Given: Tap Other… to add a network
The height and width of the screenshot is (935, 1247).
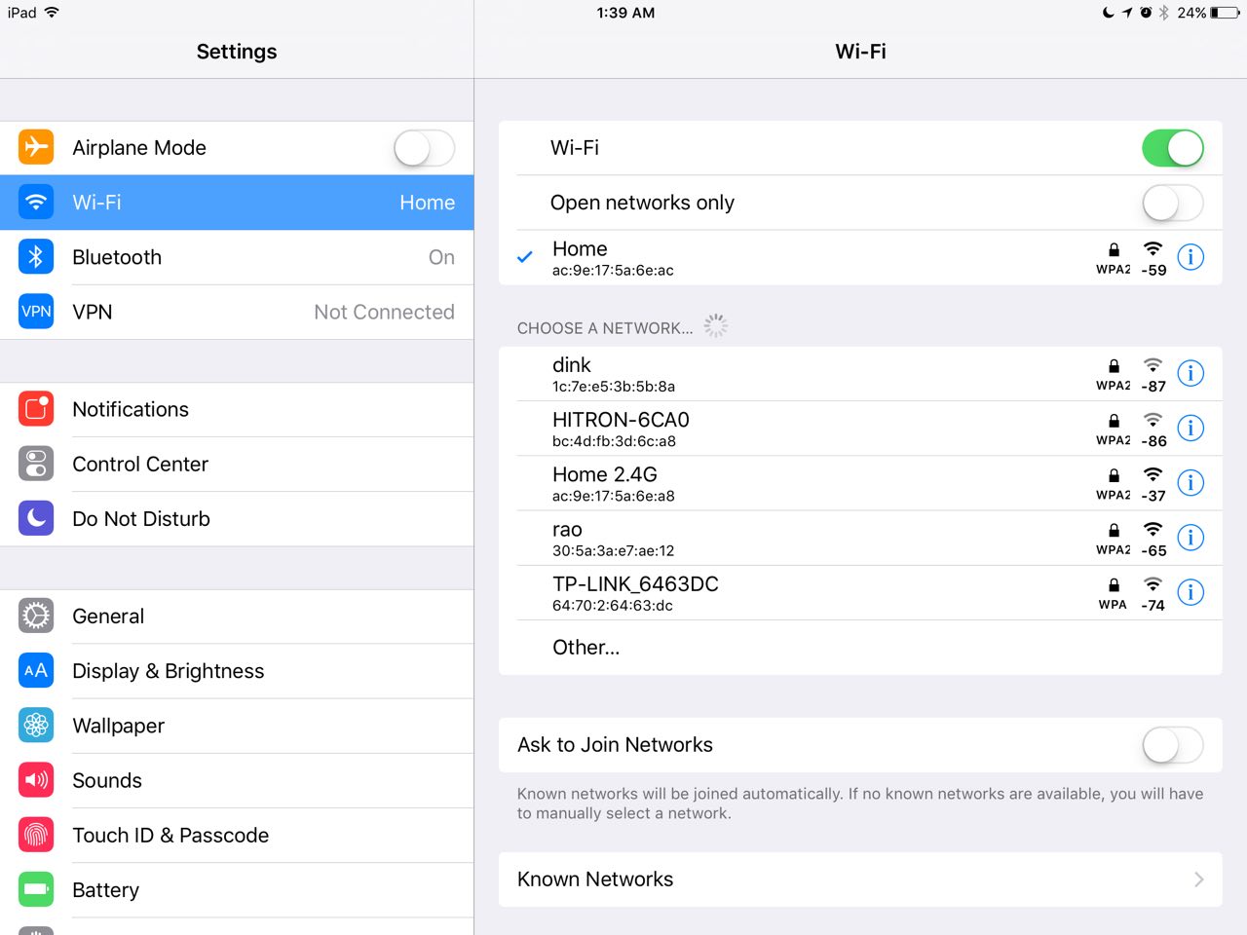Looking at the screenshot, I should 860,648.
